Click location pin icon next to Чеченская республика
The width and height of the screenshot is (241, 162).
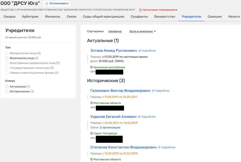coord(92,67)
